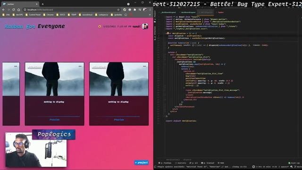Open the DOCS bookmarks folder
Screen dimensions: 302x170
click(x=61, y=15)
